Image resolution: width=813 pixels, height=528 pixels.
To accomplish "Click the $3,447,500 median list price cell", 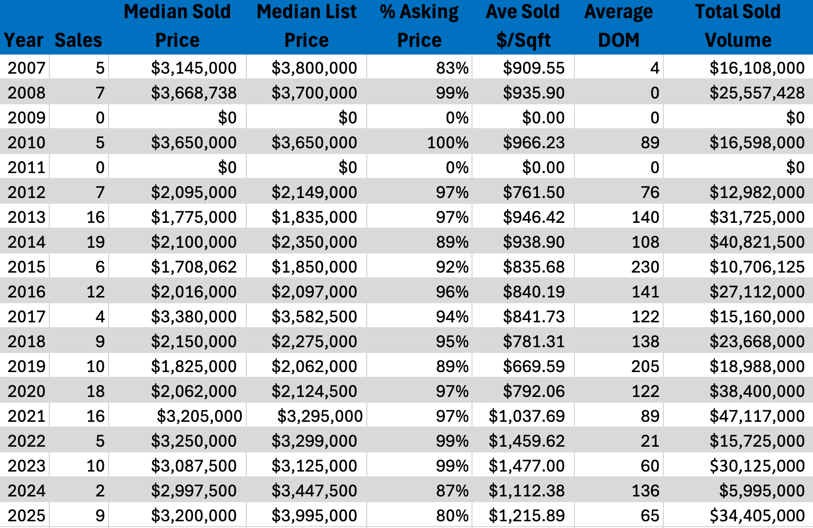I will click(314, 491).
